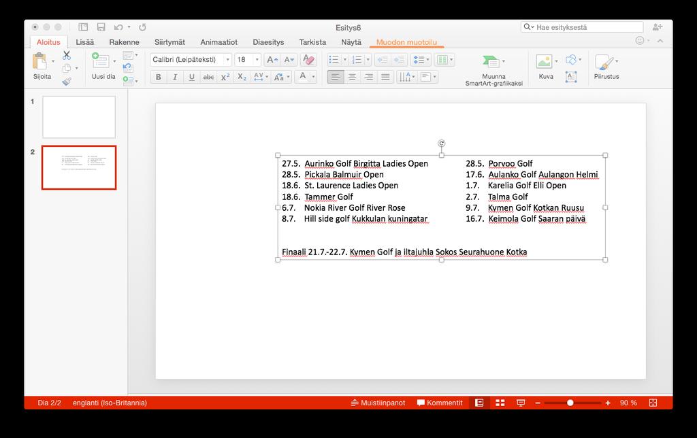Switch to the Animaatiot tab
697x438 pixels.
(218, 42)
